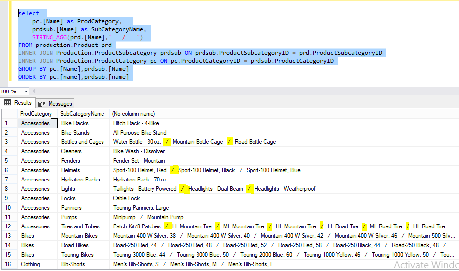Click the Mountain-400-W Silver, 38 result cell

[284, 235]
